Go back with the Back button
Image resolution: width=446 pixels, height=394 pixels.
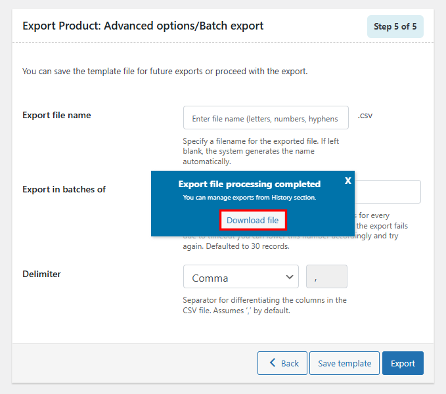pyautogui.click(x=282, y=363)
